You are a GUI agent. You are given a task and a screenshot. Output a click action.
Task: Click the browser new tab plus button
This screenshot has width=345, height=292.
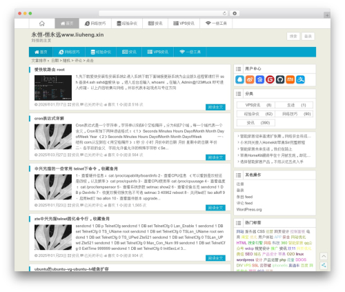click(327, 15)
